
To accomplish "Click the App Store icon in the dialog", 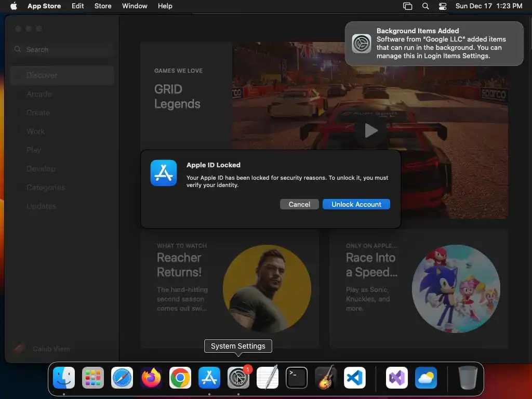I will pos(164,173).
